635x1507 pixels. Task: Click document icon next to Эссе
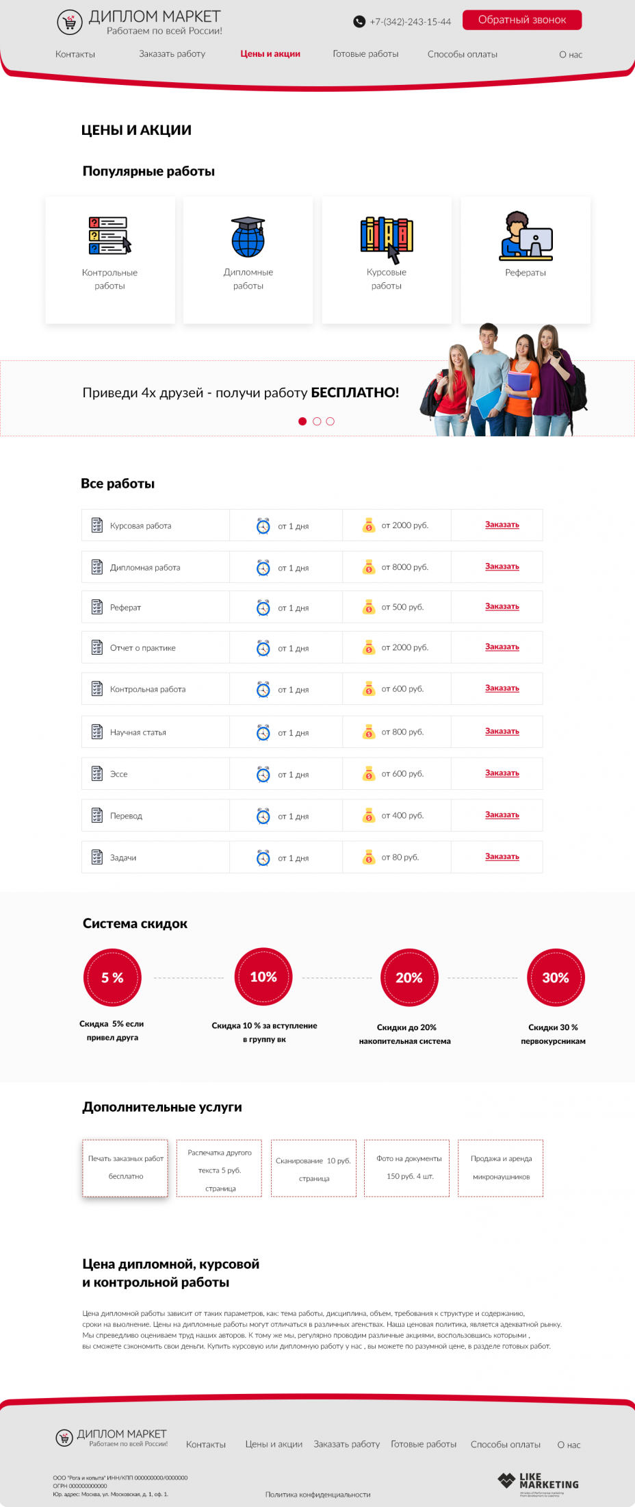coord(97,774)
